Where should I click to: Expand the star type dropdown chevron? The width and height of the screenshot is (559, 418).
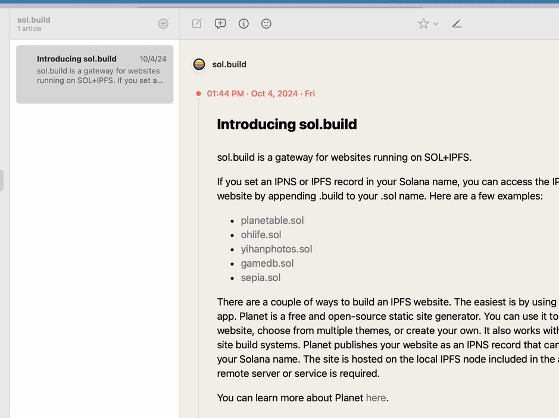[x=436, y=24]
